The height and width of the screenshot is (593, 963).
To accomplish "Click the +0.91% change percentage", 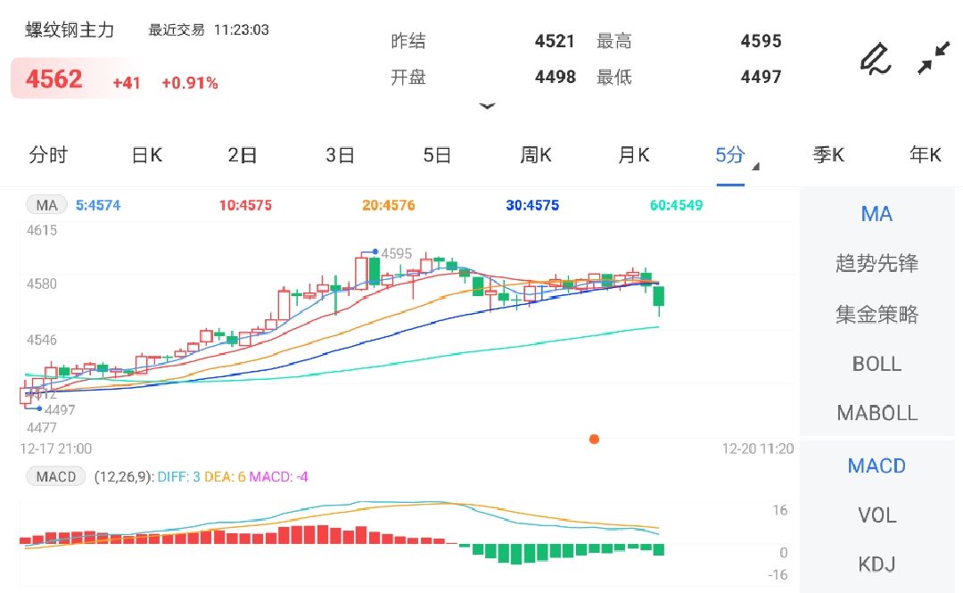I will [x=190, y=83].
